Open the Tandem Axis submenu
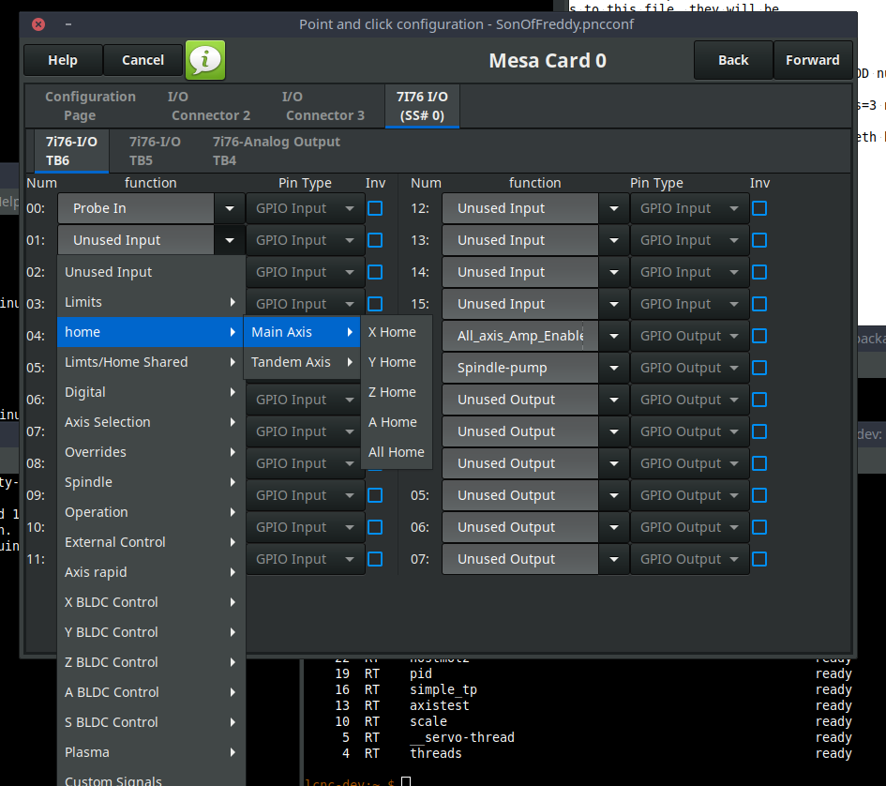 (x=302, y=362)
